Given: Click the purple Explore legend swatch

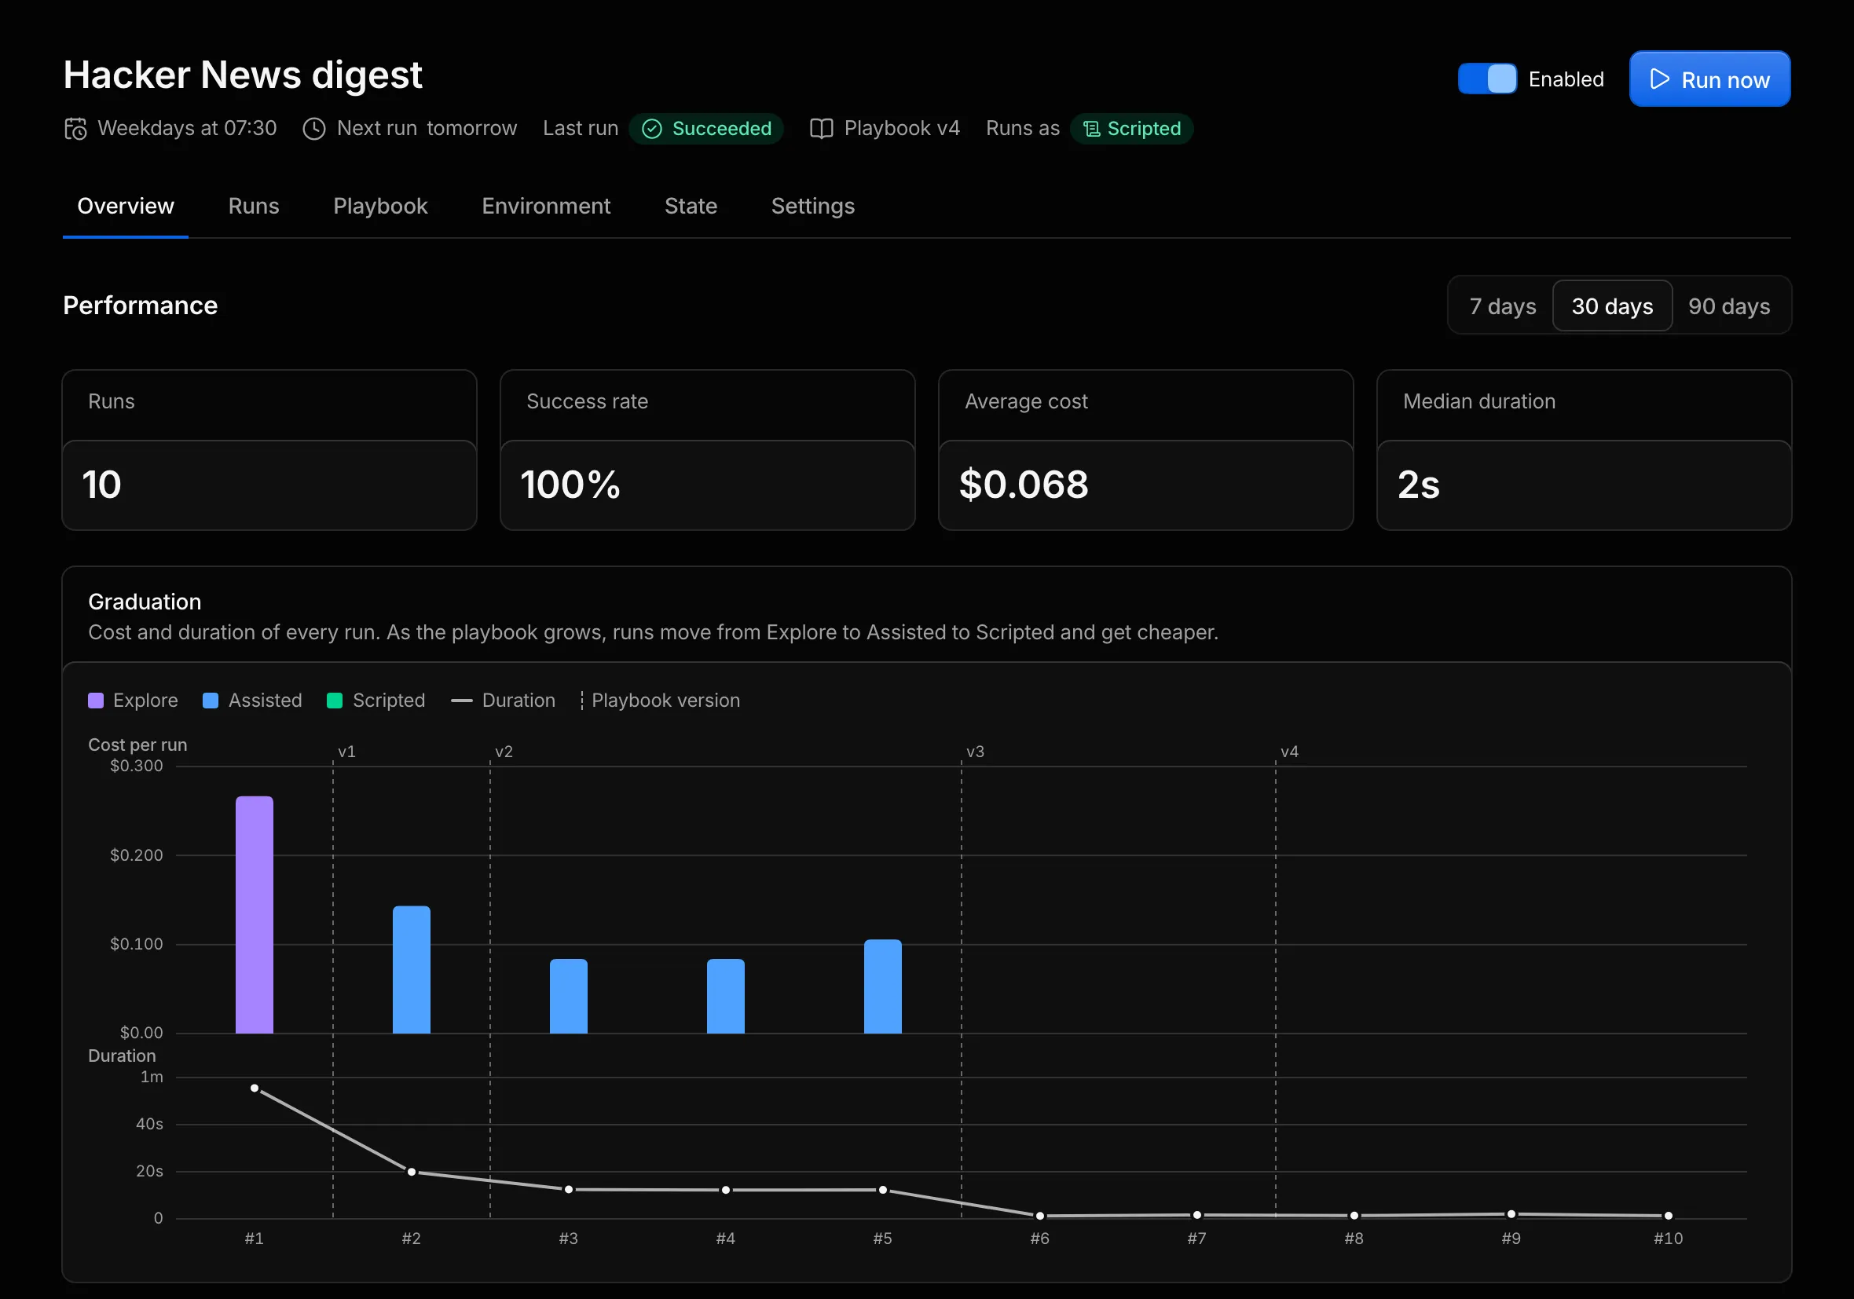Looking at the screenshot, I should coord(95,701).
